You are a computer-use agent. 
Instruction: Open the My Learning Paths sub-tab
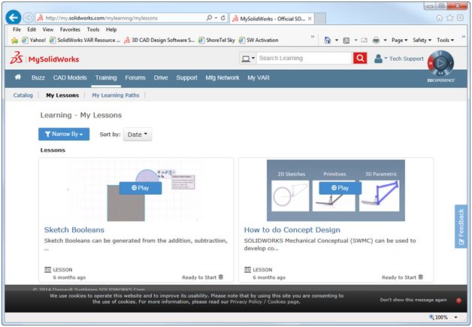coord(116,95)
